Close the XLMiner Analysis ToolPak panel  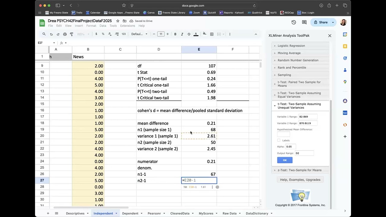pyautogui.click(x=330, y=36)
